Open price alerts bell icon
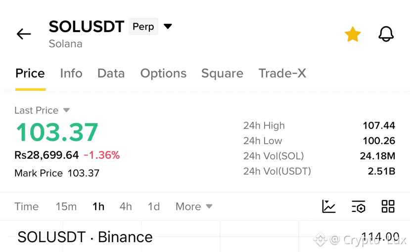This screenshot has width=410, height=252. pyautogui.click(x=386, y=34)
